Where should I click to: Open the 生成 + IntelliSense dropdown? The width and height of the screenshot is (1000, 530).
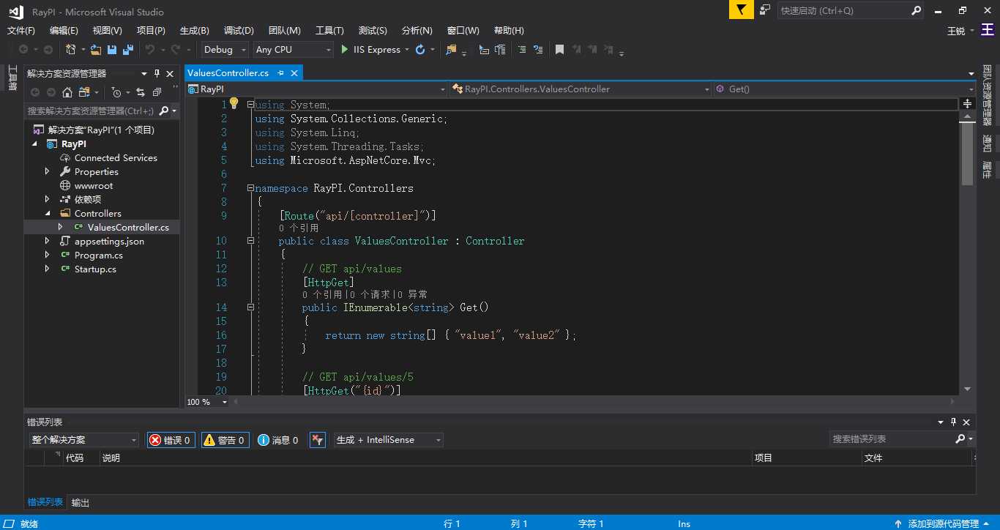click(388, 440)
